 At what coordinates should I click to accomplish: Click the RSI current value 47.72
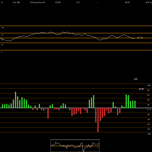[140, 38]
